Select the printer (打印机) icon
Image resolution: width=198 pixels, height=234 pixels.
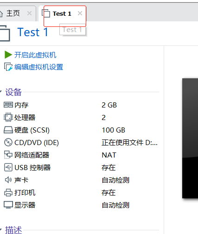8,192
